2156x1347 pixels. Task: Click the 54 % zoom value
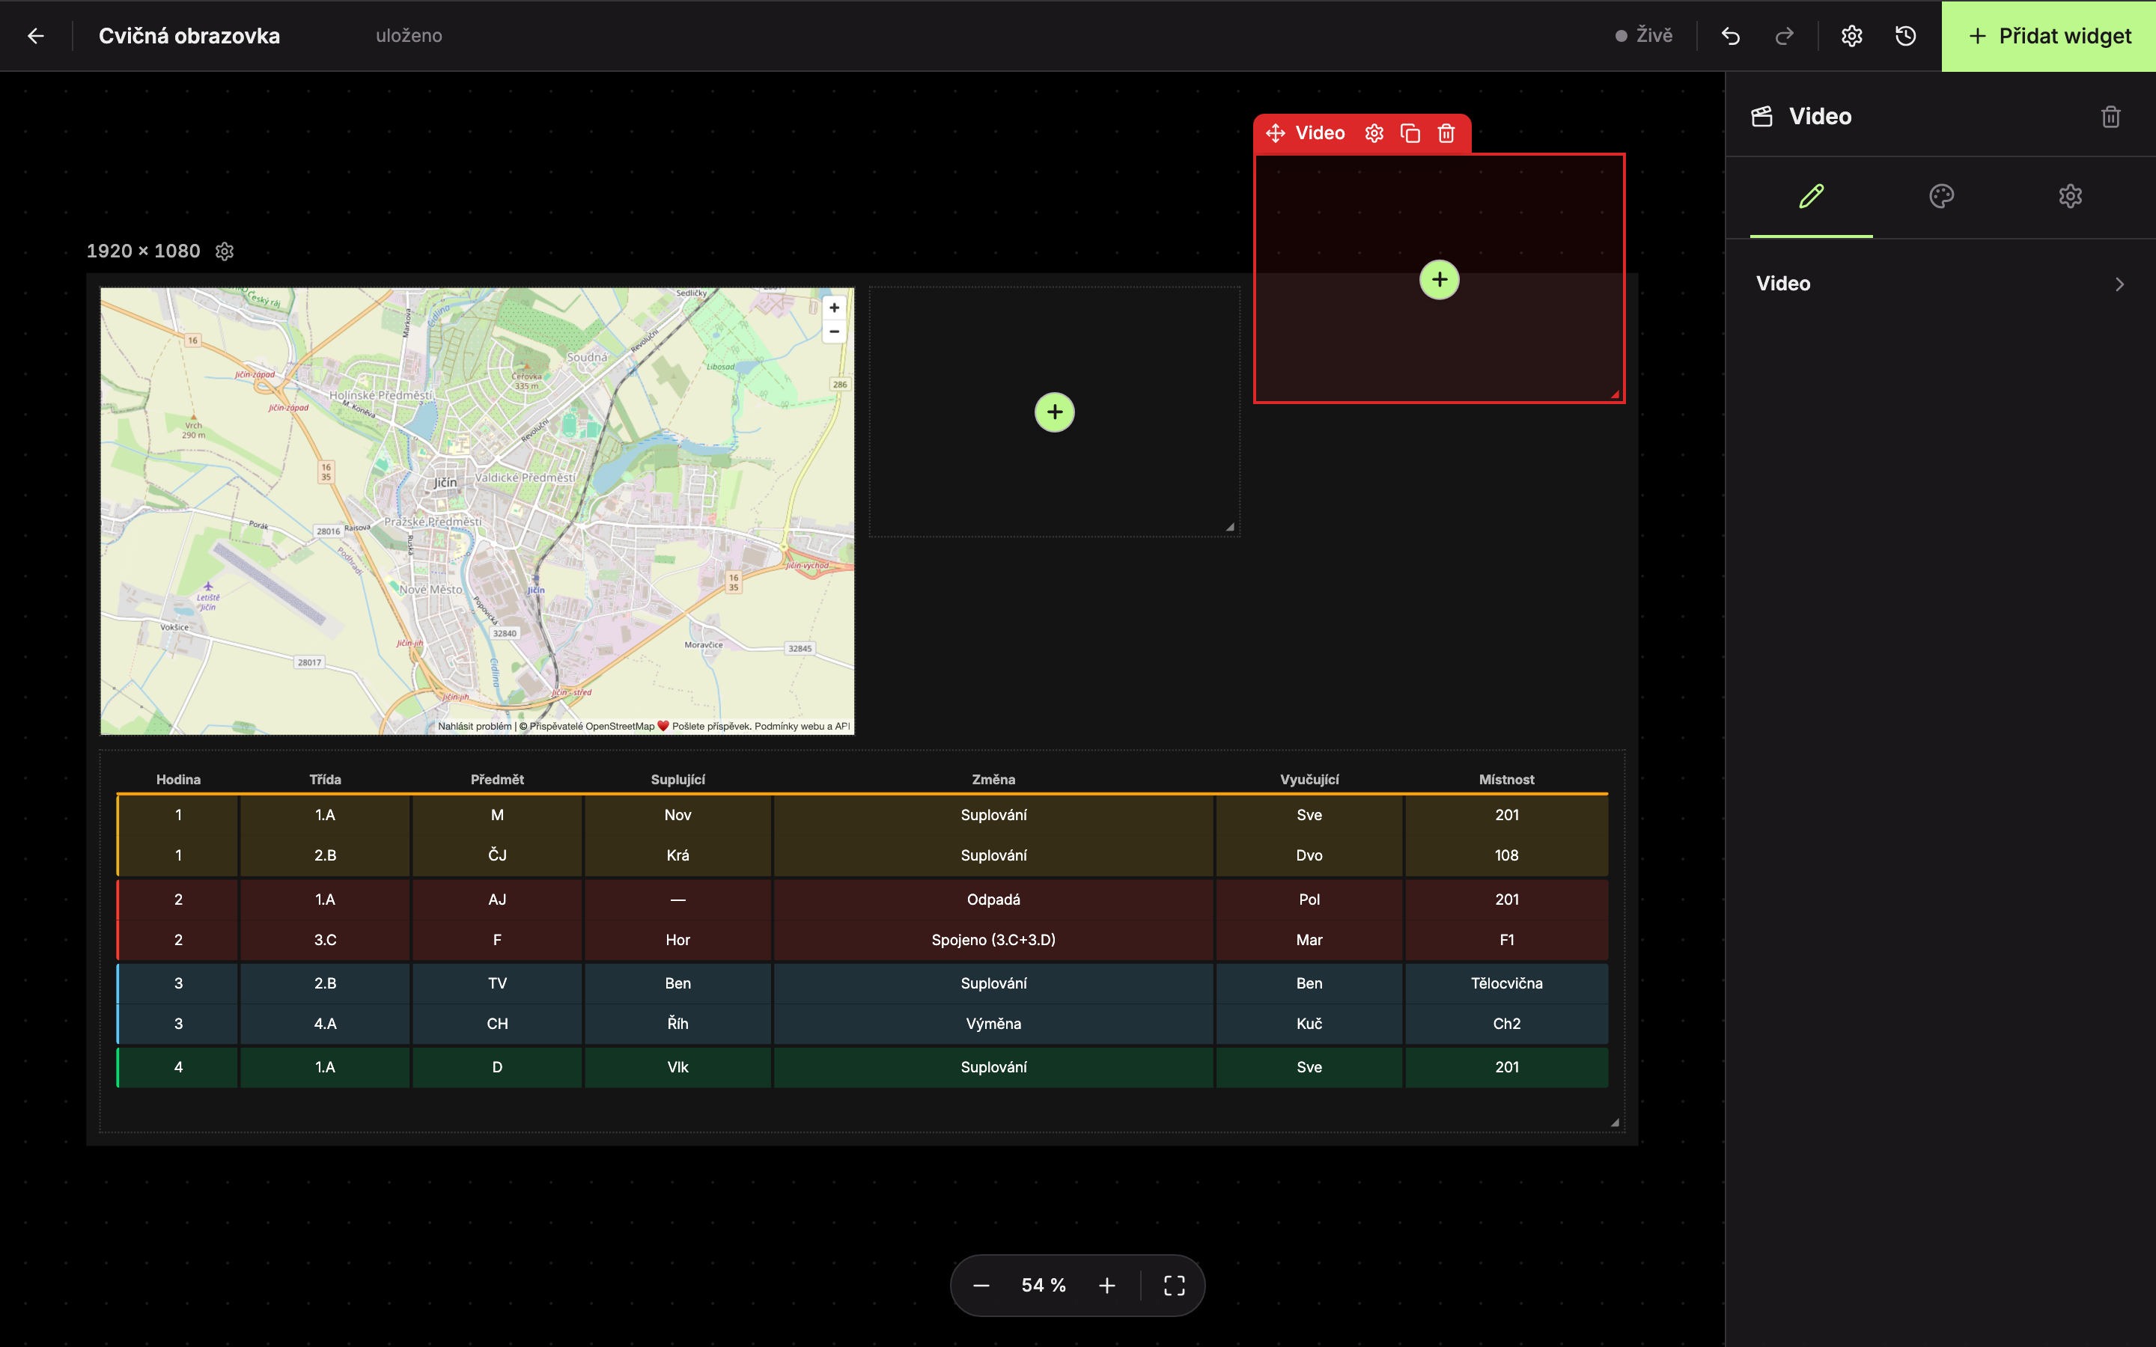(1044, 1286)
